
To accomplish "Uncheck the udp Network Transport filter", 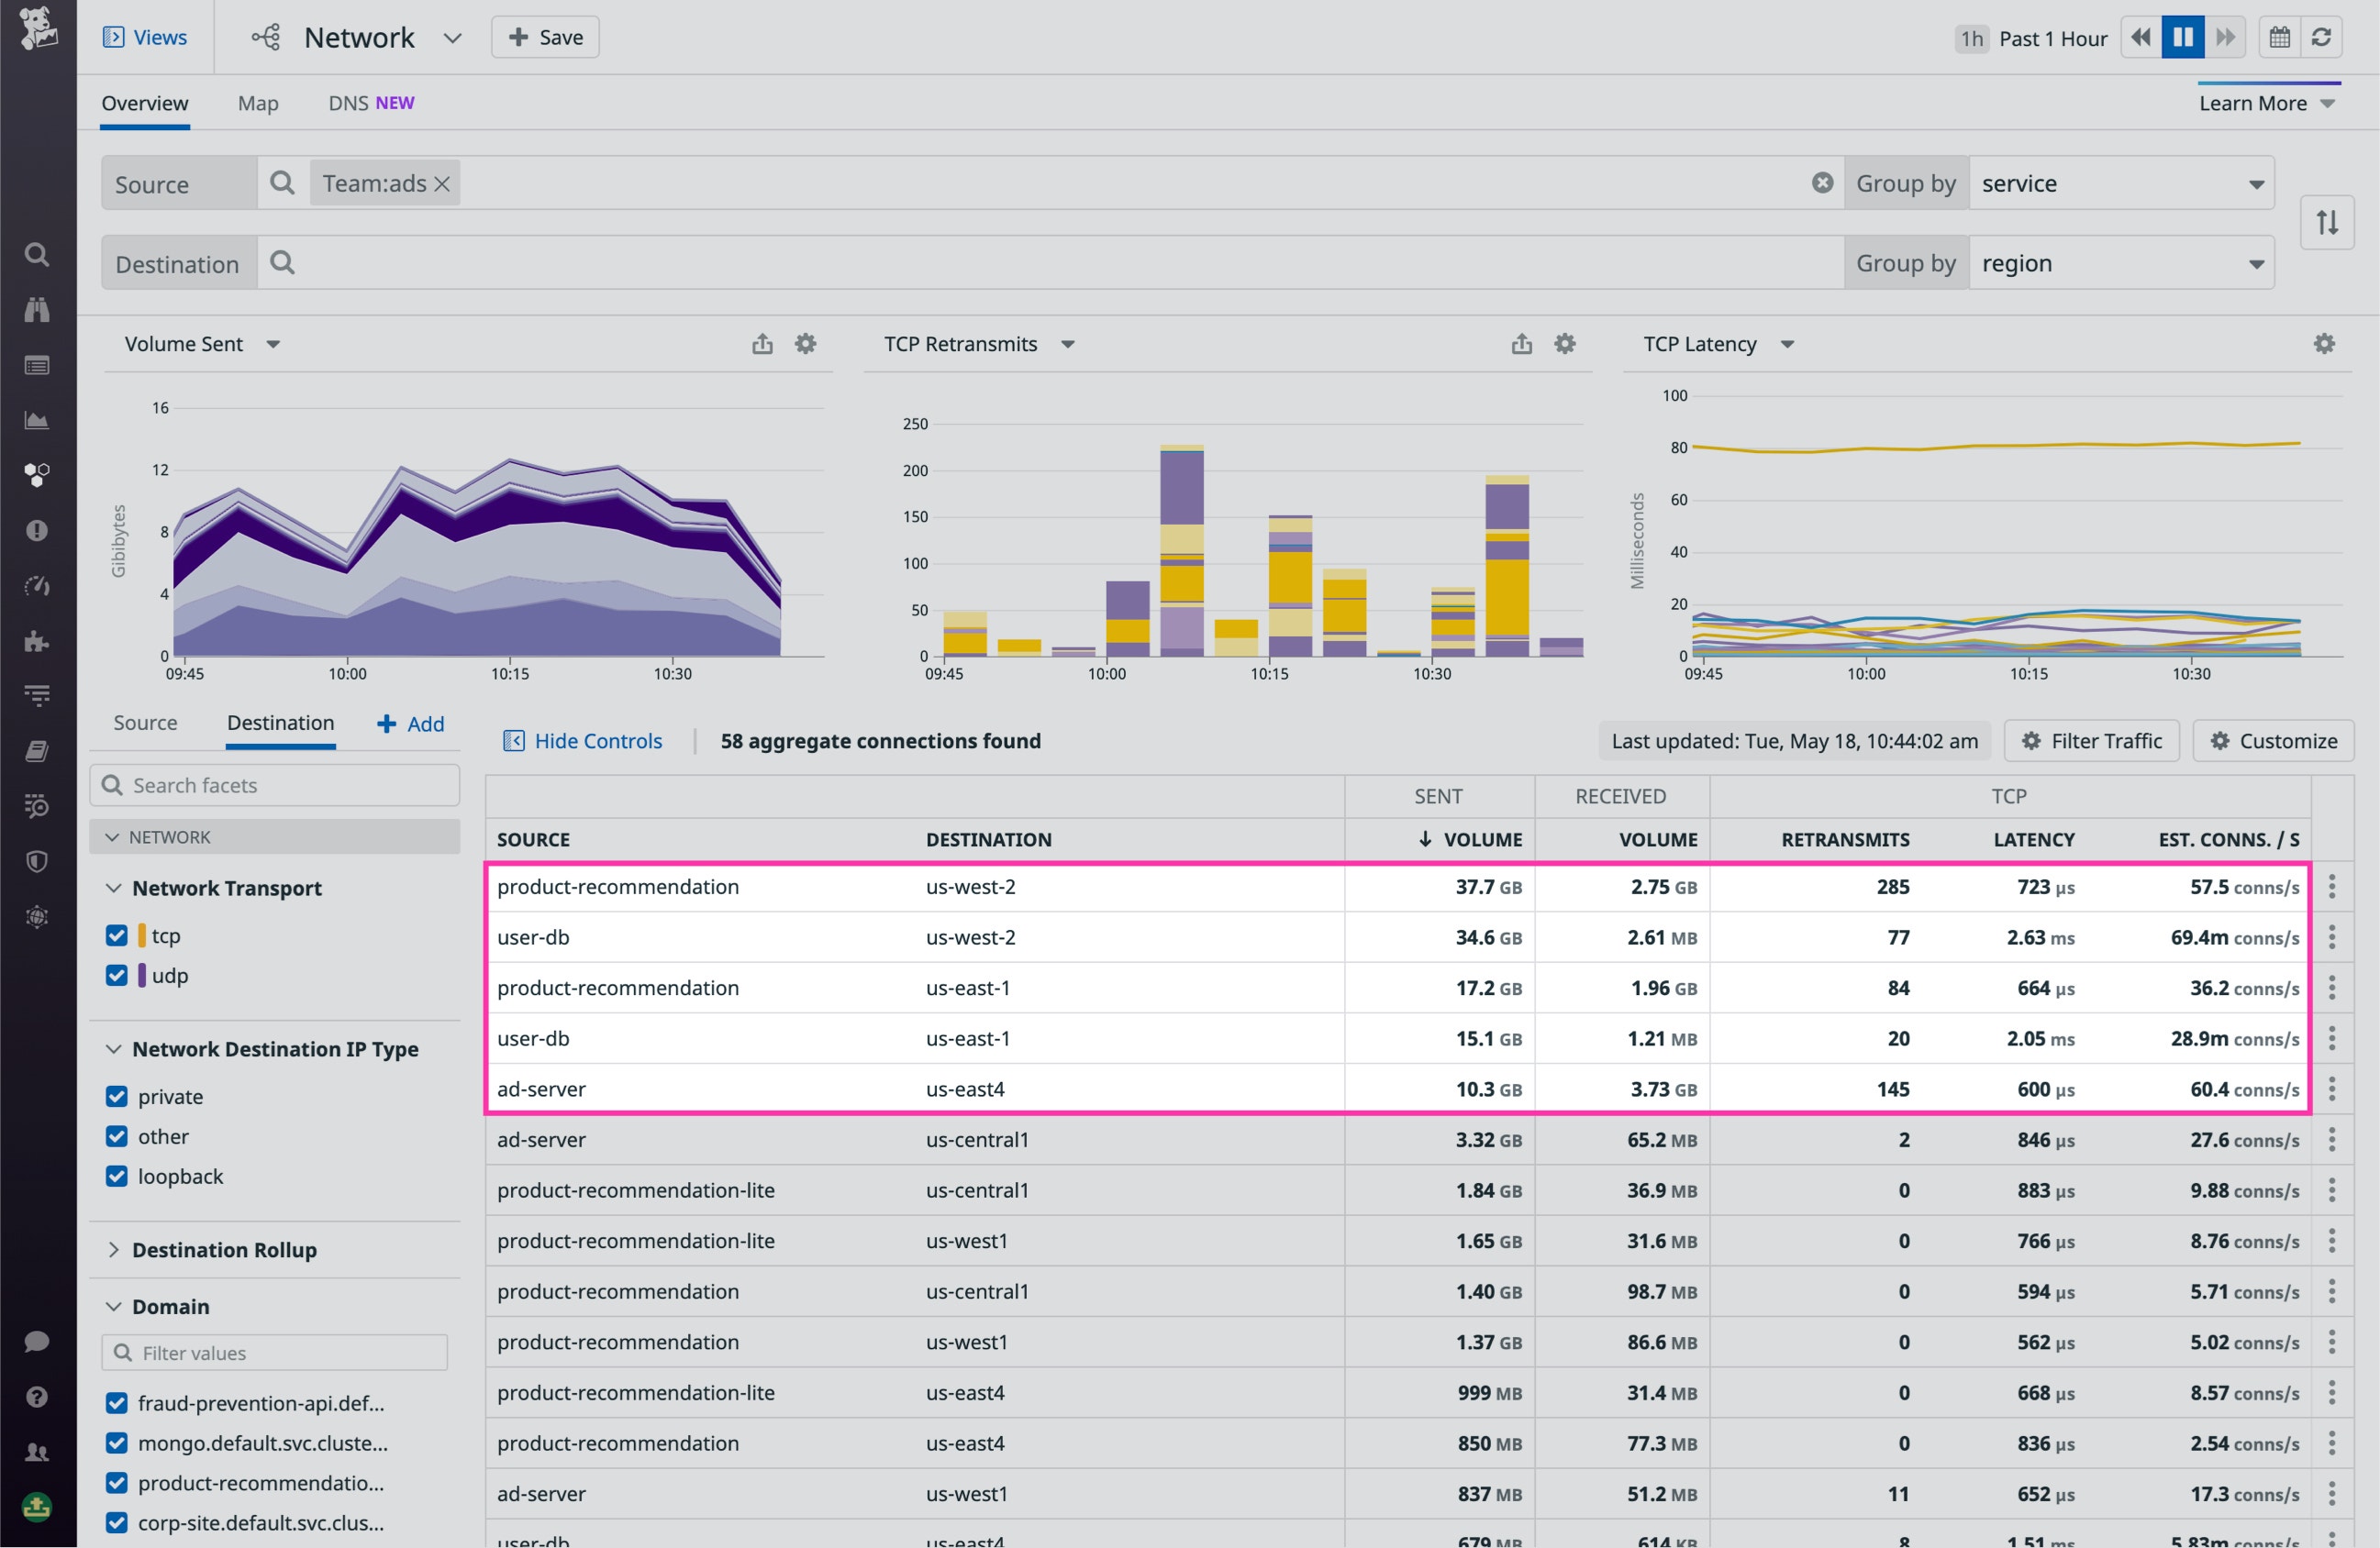I will point(116,976).
